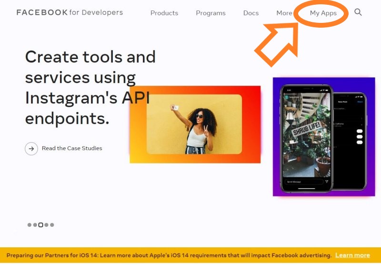381x265 pixels.
Task: Jump to the fourth carousel slide dot
Action: (47, 225)
